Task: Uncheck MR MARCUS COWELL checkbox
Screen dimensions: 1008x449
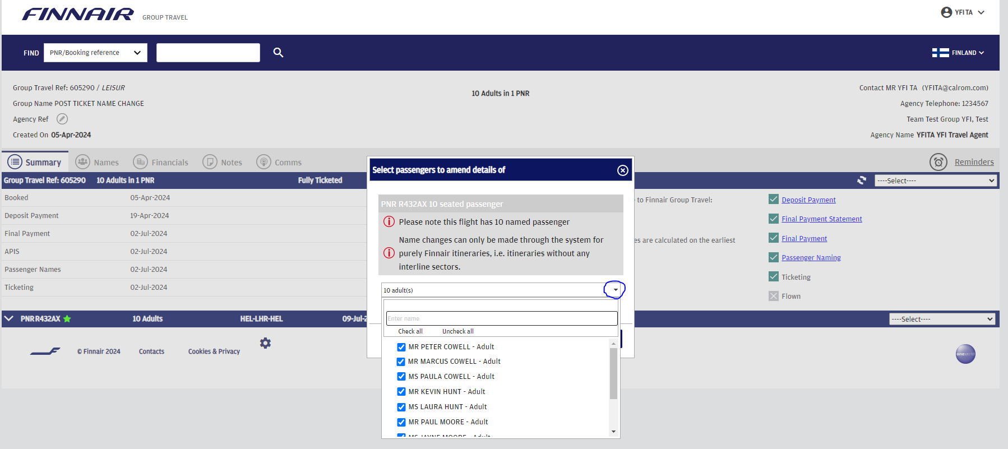Action: click(x=401, y=362)
